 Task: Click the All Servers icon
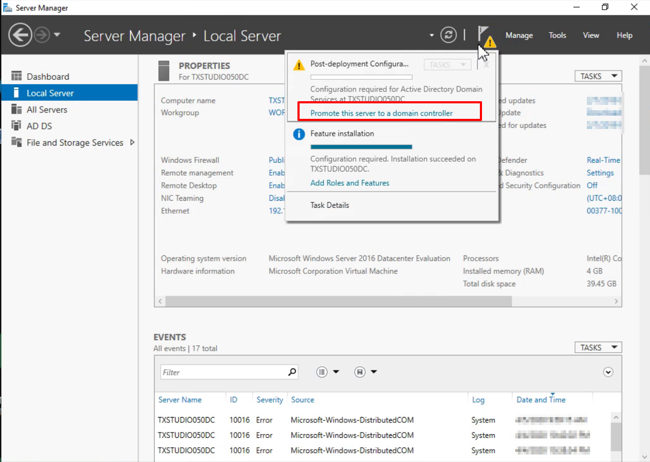pyautogui.click(x=17, y=109)
